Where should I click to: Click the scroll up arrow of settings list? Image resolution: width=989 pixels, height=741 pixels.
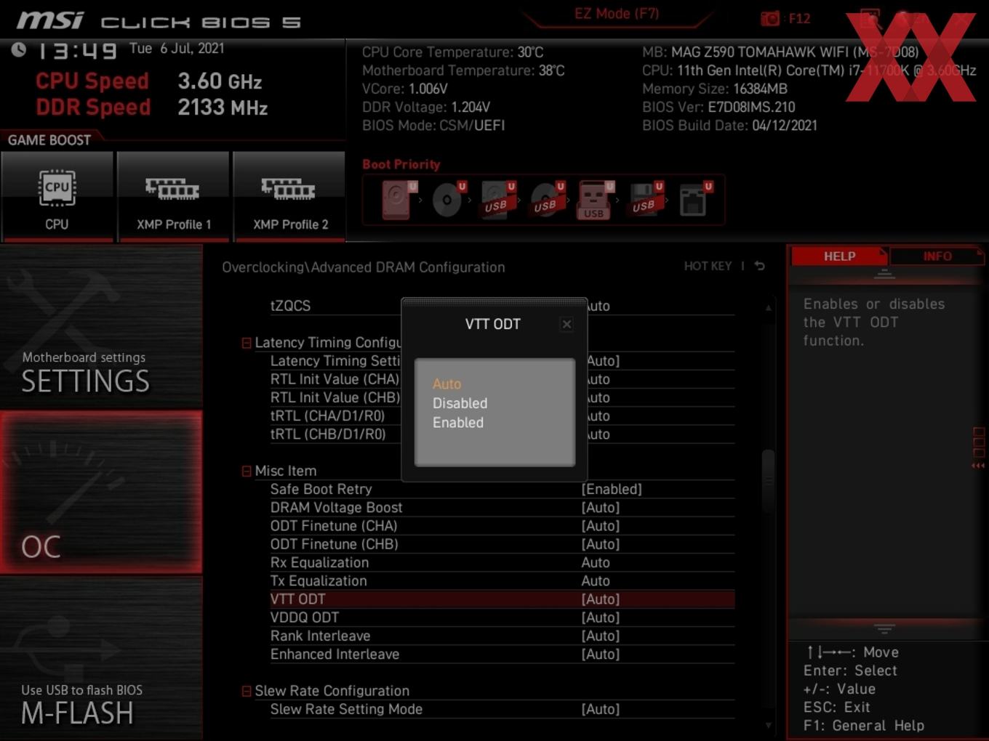pos(769,307)
